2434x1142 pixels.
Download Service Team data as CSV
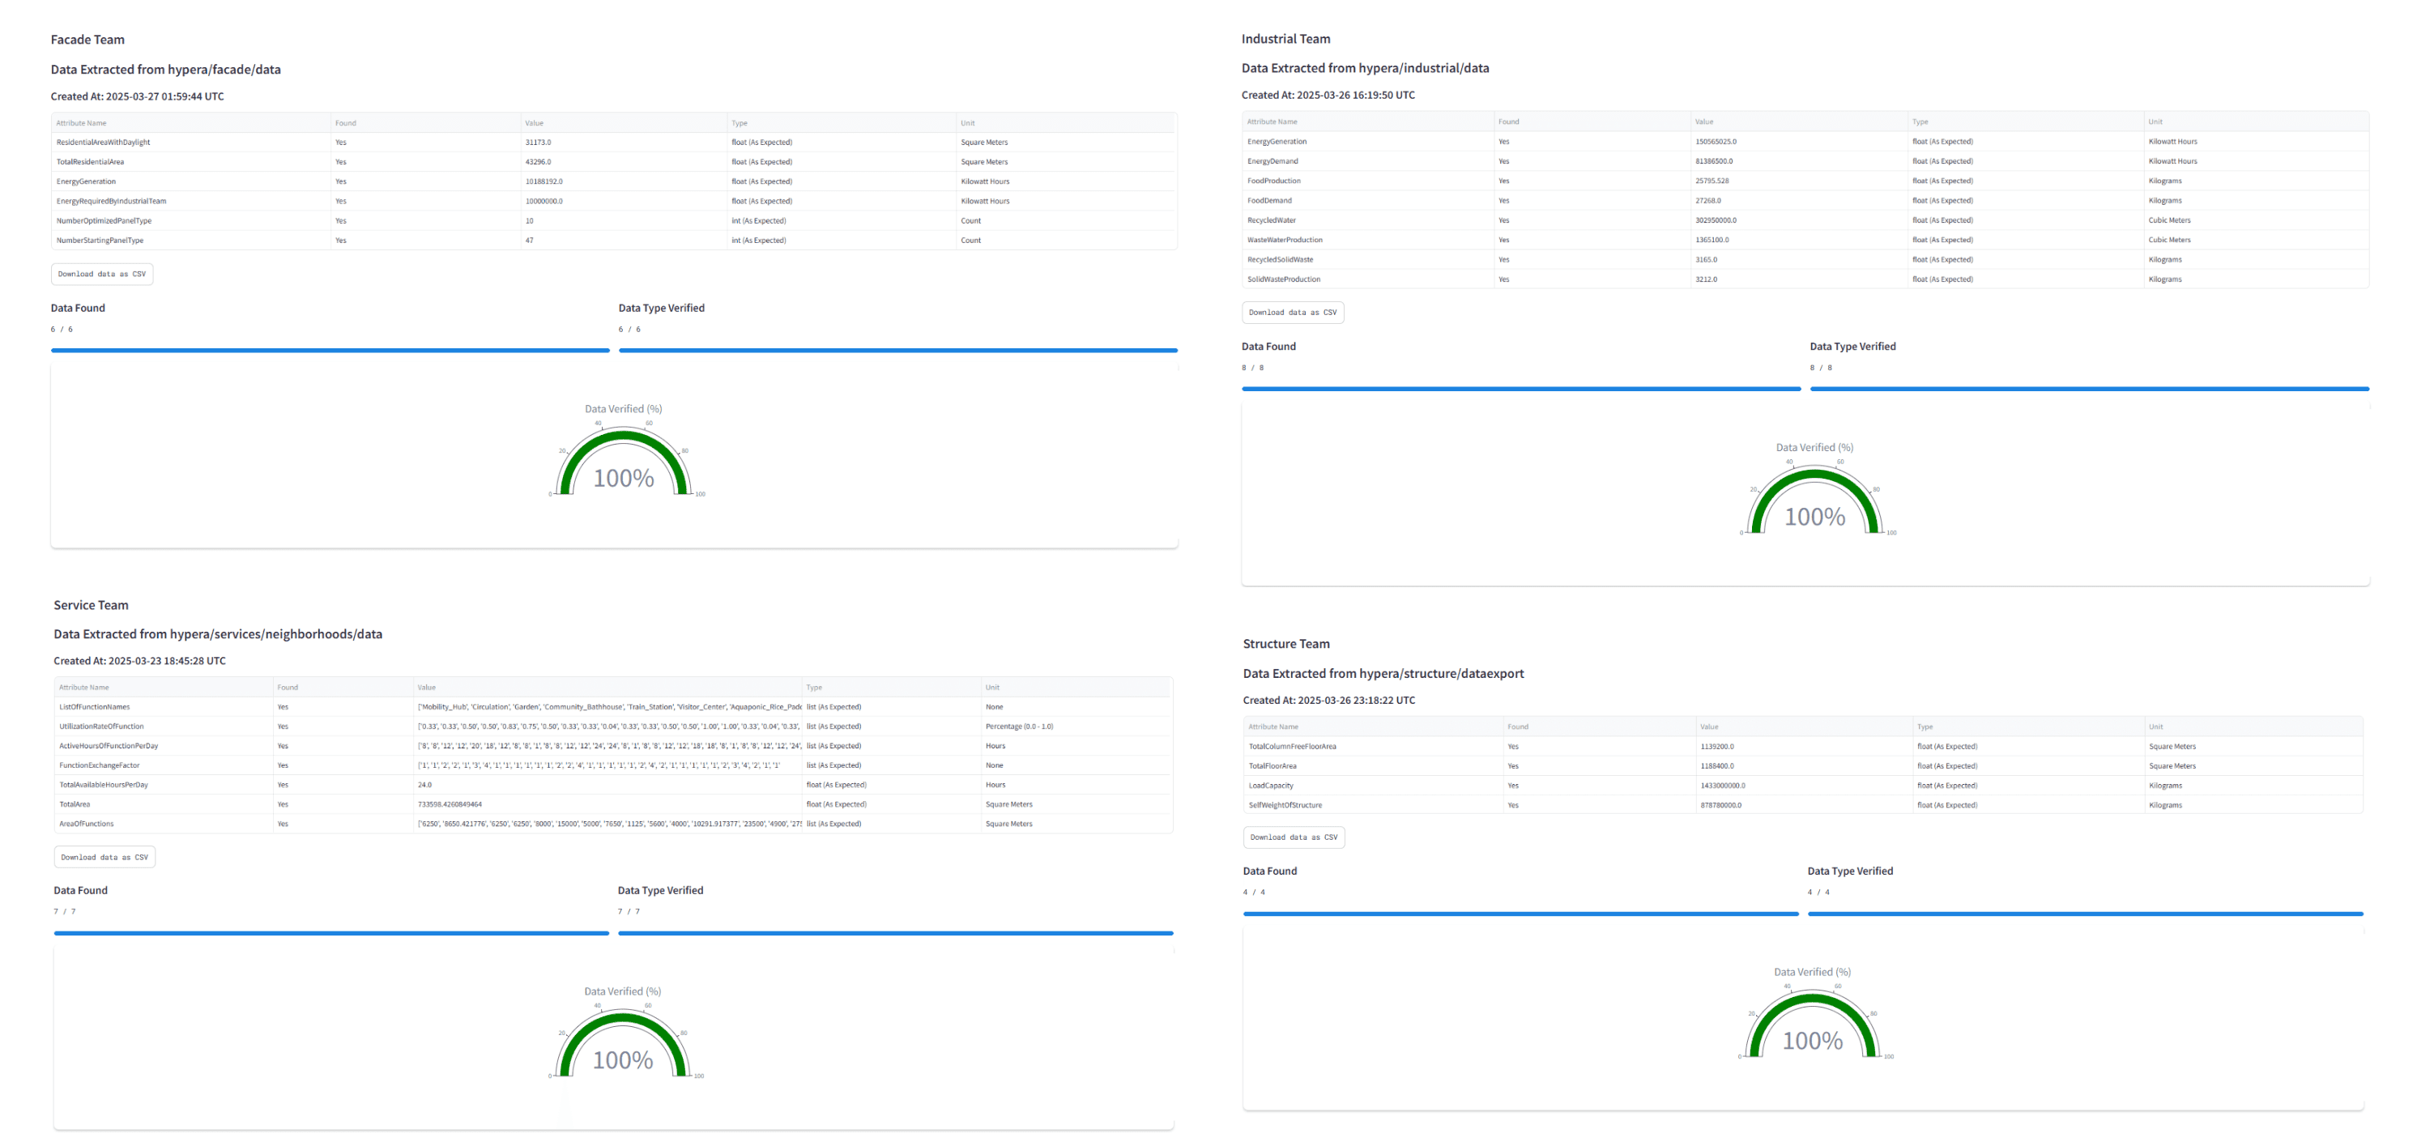click(x=104, y=858)
